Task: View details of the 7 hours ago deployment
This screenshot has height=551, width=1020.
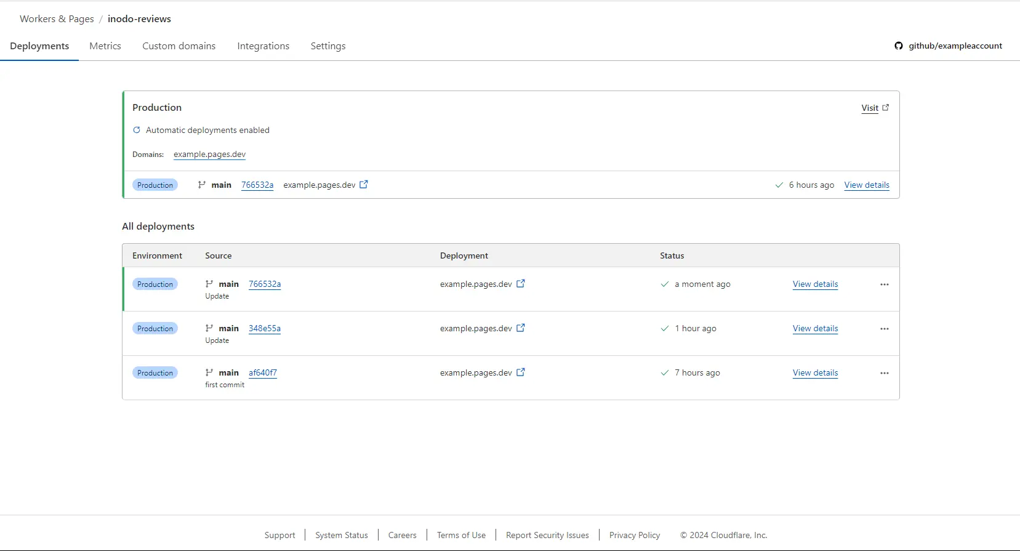Action: (815, 372)
